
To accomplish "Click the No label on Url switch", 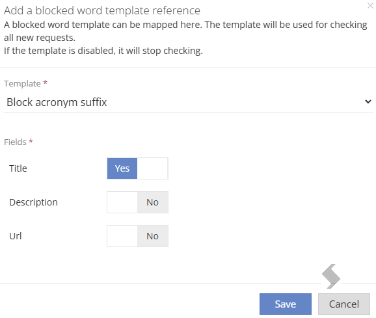I will [152, 236].
